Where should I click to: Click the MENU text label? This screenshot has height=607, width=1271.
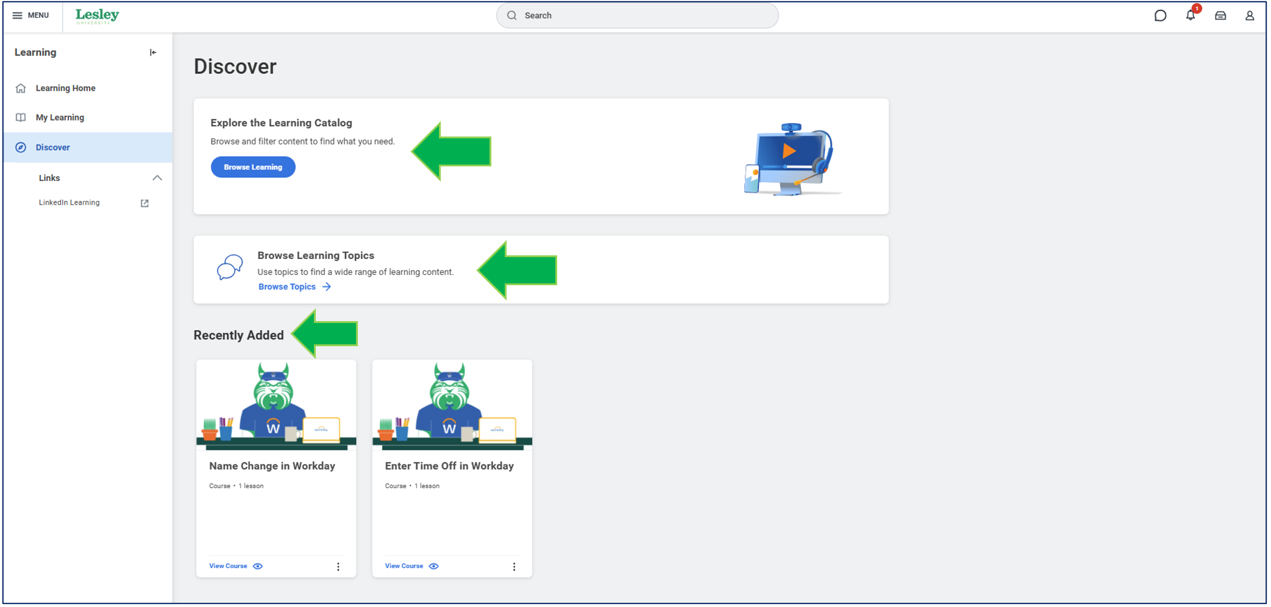tap(38, 15)
